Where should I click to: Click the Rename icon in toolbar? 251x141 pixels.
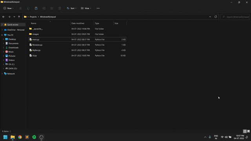44,8
